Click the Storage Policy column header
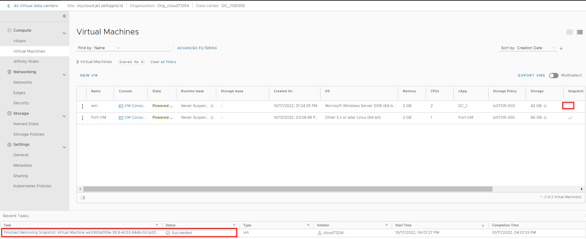Viewport: 586px width, 239px height. click(x=505, y=91)
